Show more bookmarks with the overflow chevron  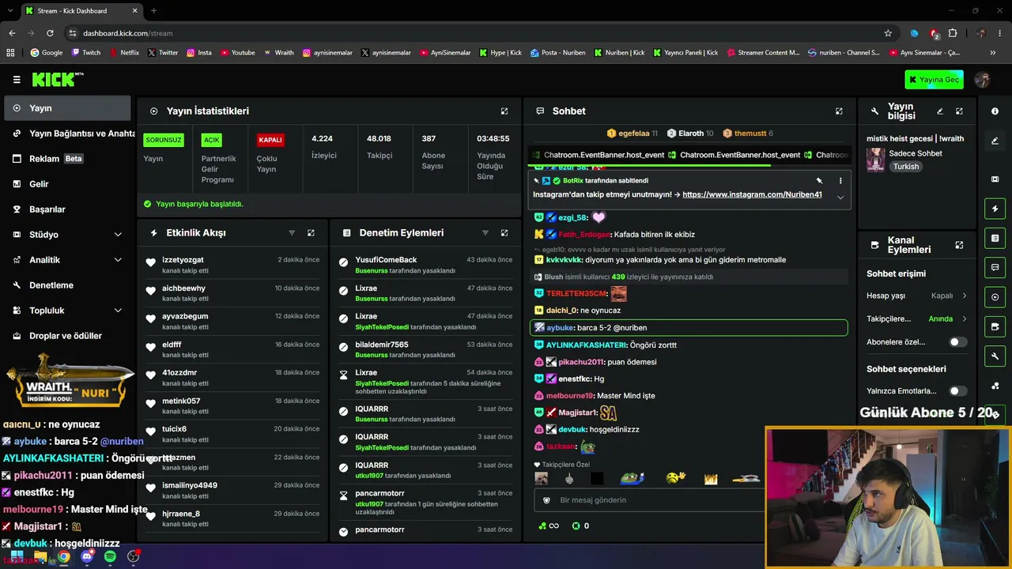click(993, 53)
